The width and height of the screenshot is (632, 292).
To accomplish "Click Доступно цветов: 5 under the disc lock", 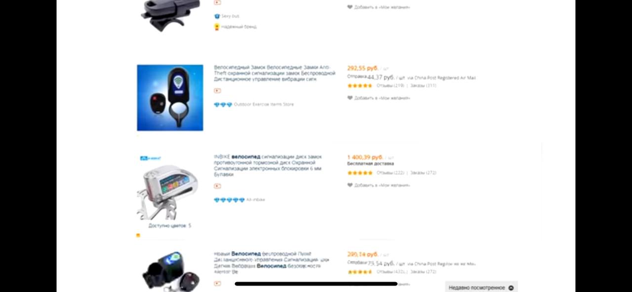I will click(169, 226).
